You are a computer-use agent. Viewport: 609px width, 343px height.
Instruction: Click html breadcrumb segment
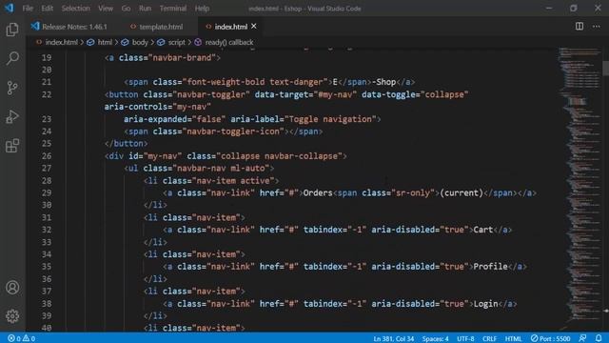click(x=105, y=42)
